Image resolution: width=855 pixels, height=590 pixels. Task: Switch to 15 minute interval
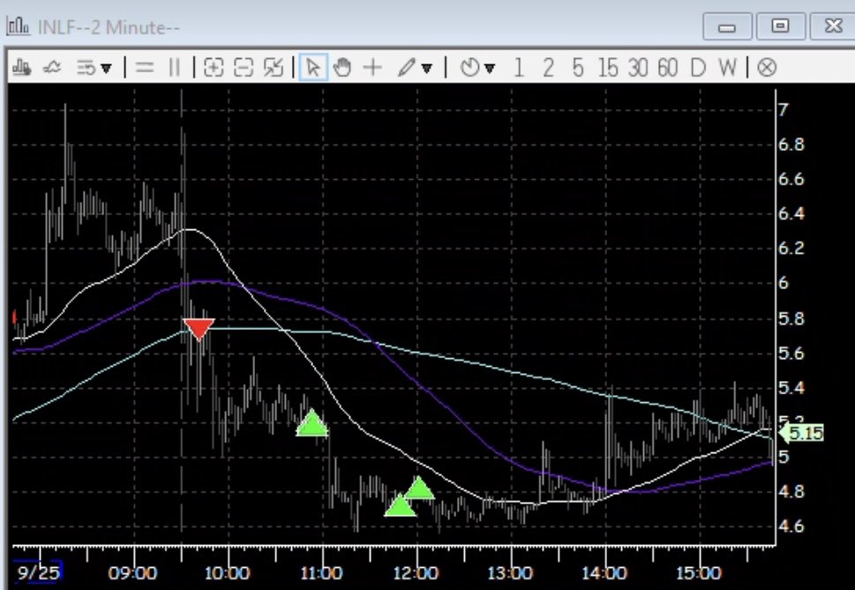608,68
